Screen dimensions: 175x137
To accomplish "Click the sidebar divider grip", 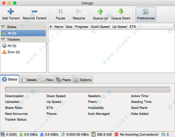I will 47,48.
